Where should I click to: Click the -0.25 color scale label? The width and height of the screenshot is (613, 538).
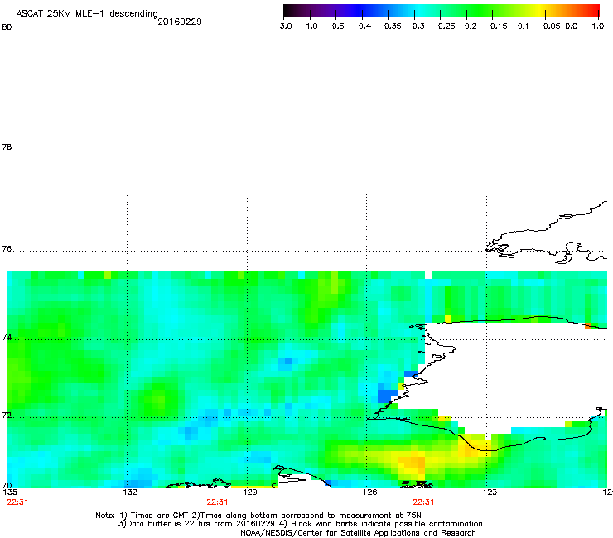click(444, 26)
